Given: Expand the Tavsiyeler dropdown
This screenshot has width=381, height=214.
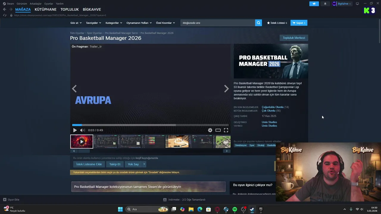Looking at the screenshot, I should (93, 23).
